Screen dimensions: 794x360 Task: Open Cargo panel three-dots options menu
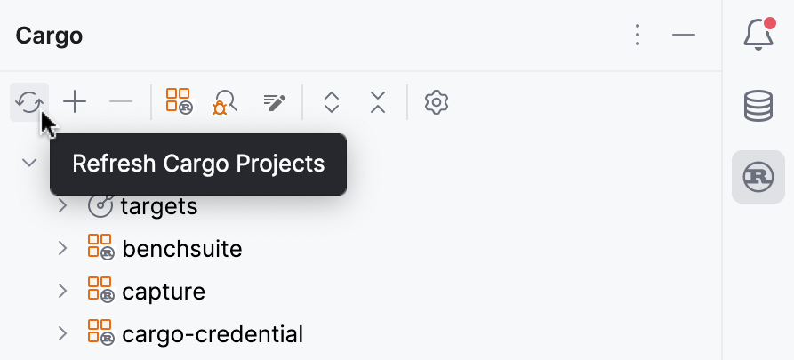(637, 35)
